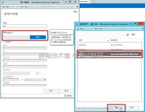Click the zoom 100% magnifier icon

click(65, 96)
